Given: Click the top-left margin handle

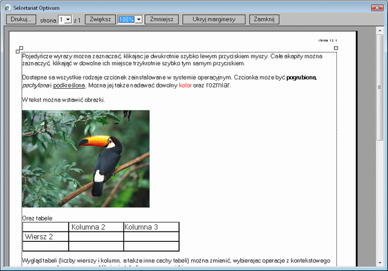Looking at the screenshot, I should coord(19,50).
